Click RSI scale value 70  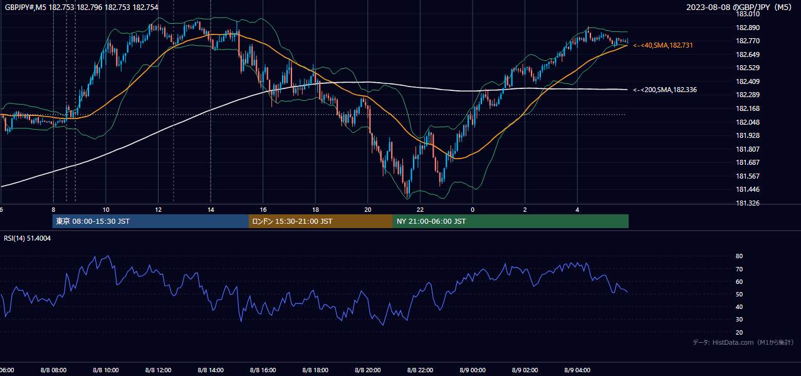[x=739, y=269]
